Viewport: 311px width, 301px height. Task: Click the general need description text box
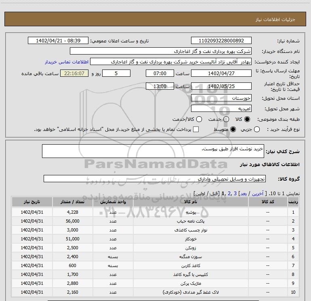tap(153, 151)
